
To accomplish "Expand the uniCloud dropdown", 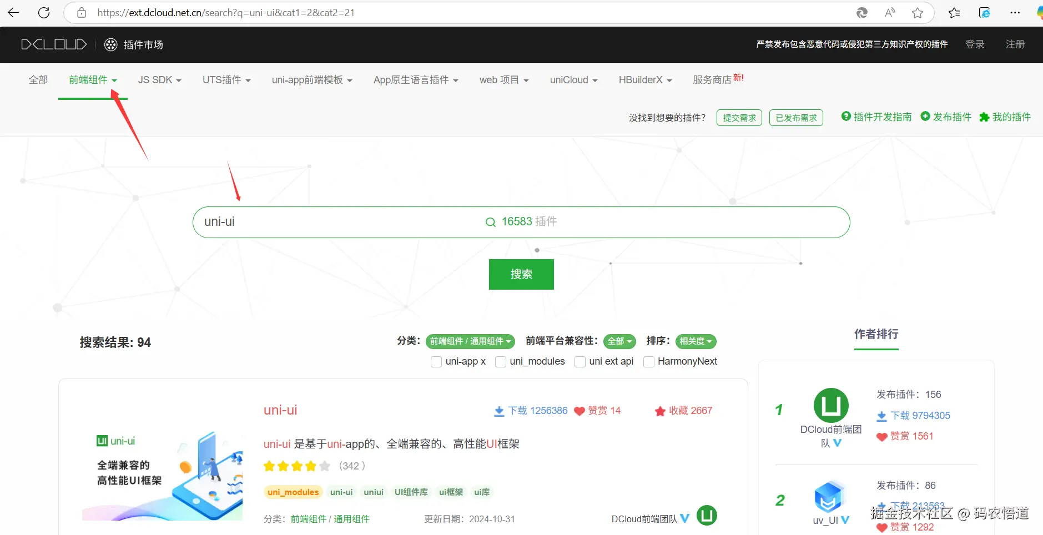I will click(x=574, y=80).
